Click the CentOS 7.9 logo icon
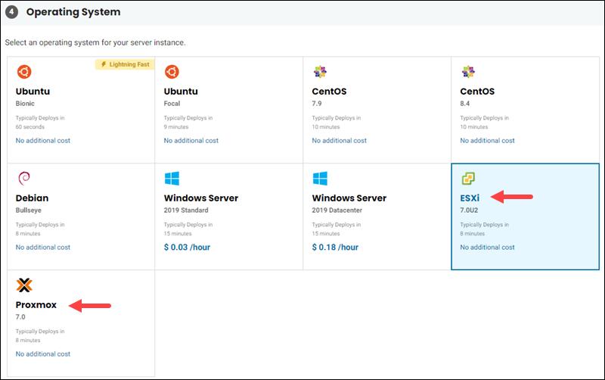Screen dimensions: 605x380 pos(320,72)
